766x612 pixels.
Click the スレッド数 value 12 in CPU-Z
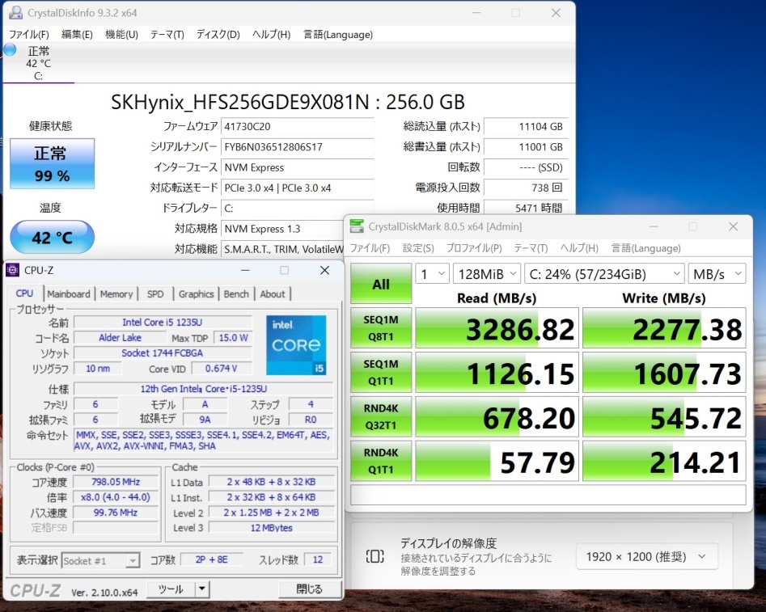[x=318, y=559]
